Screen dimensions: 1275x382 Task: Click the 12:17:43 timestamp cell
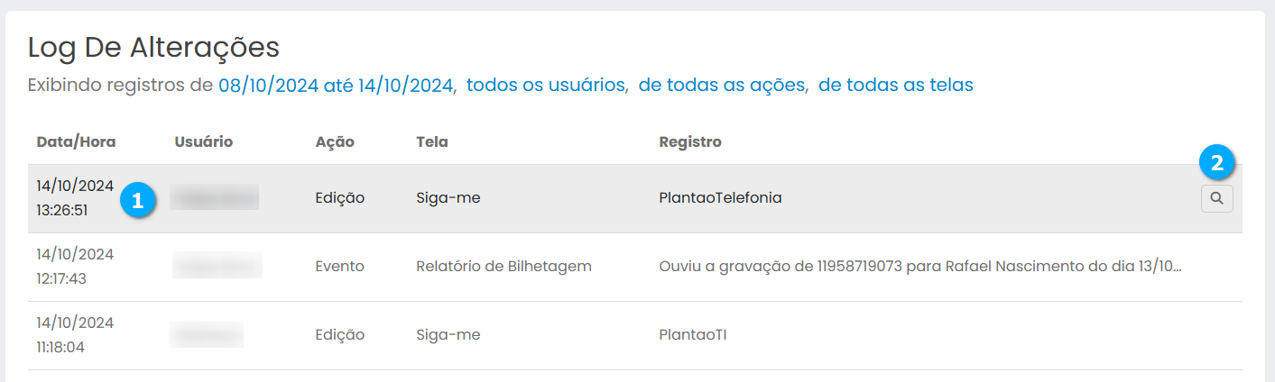click(61, 279)
